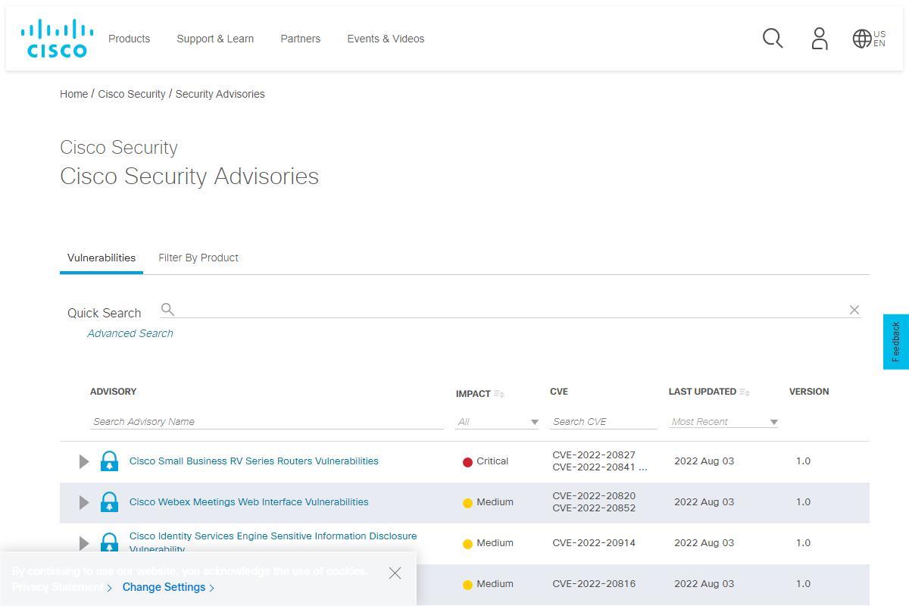Click the ADVISORY column header
Image resolution: width=909 pixels, height=606 pixels.
[x=114, y=392]
